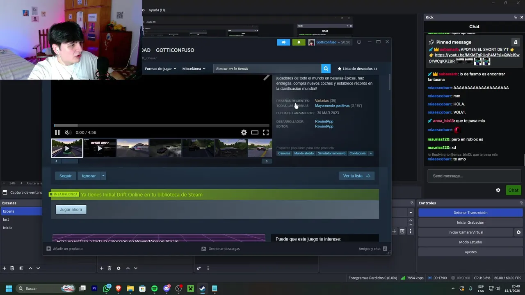
Task: Open scene filters icon in Escenas toolbar
Action: (x=21, y=268)
